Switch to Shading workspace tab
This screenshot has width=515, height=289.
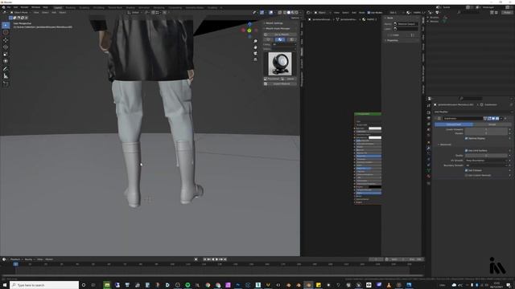130,7
